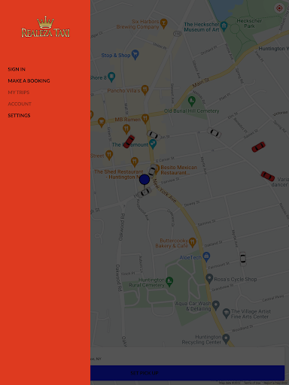Open Settings from the side menu

click(x=19, y=115)
